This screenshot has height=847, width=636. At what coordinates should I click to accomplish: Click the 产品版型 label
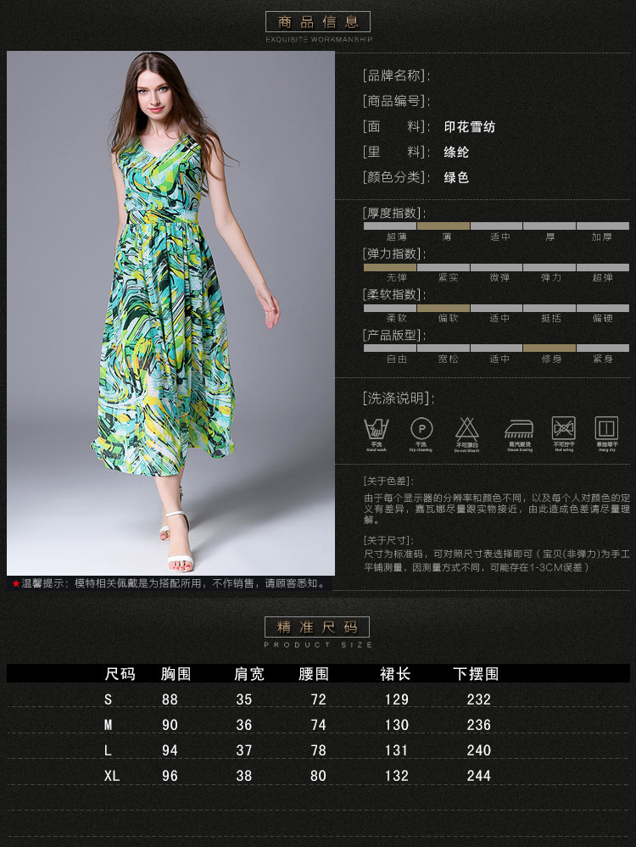(394, 335)
